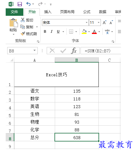This screenshot has width=135, height=154.
Task: Open the 文件 tab
Action: coord(14,12)
